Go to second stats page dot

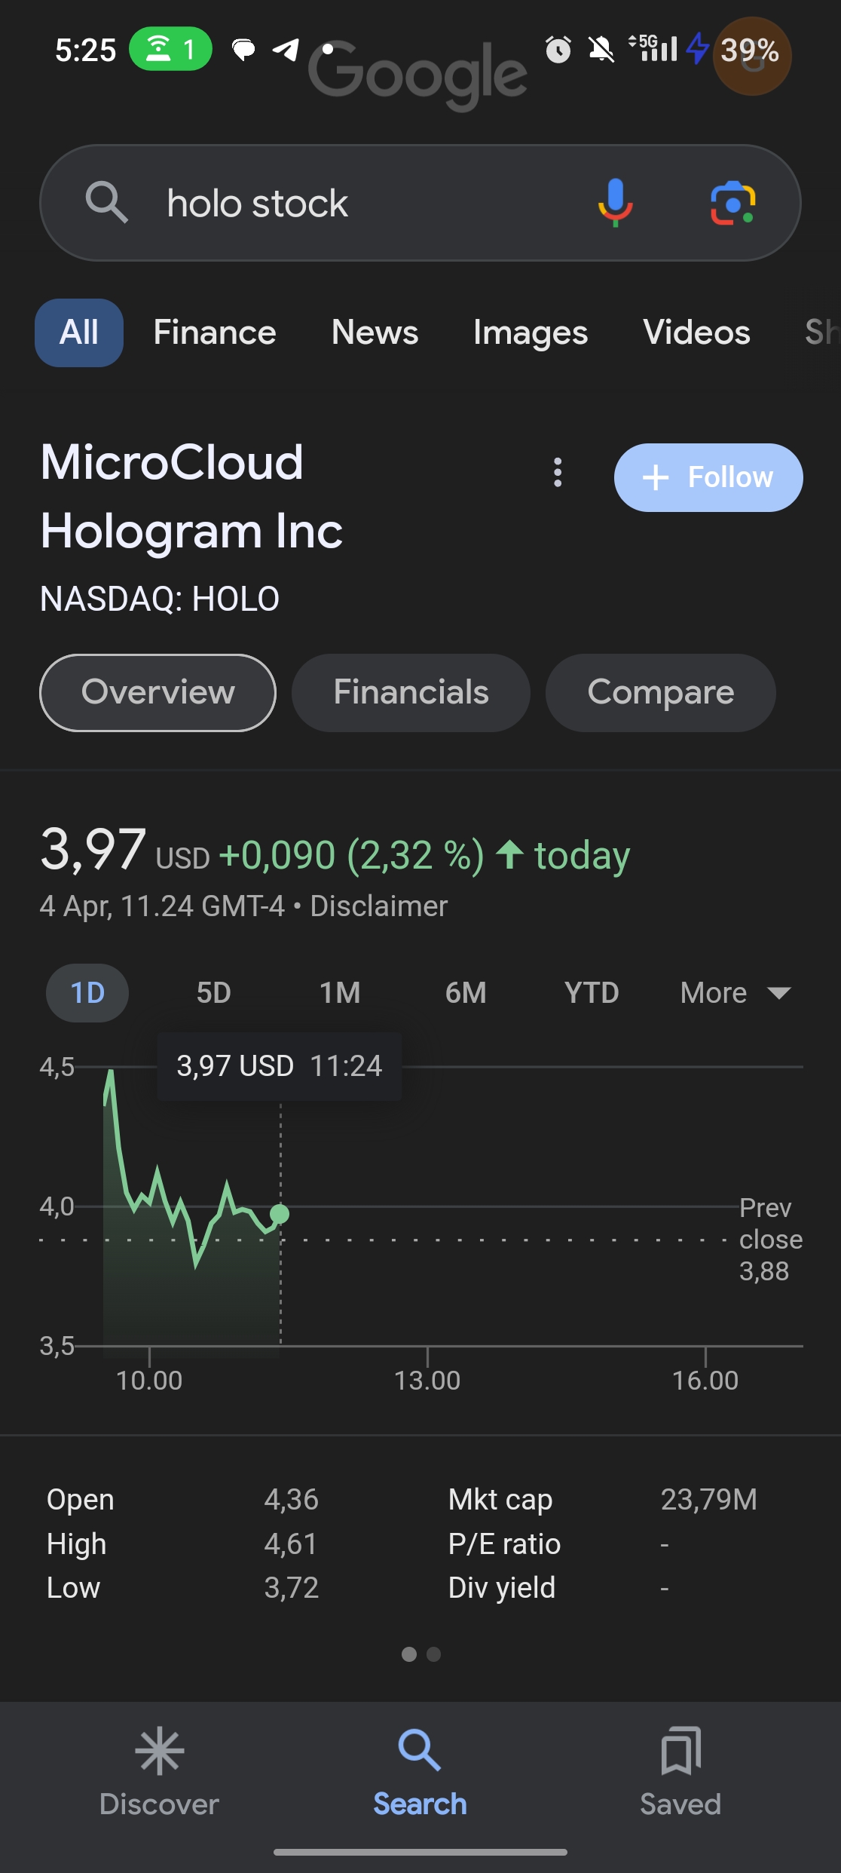(x=433, y=1654)
